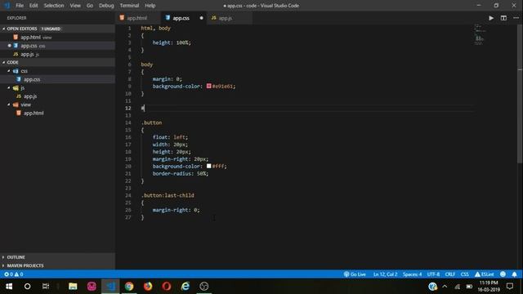
Task: Open OBS Studio from the taskbar
Action: pyautogui.click(x=204, y=287)
